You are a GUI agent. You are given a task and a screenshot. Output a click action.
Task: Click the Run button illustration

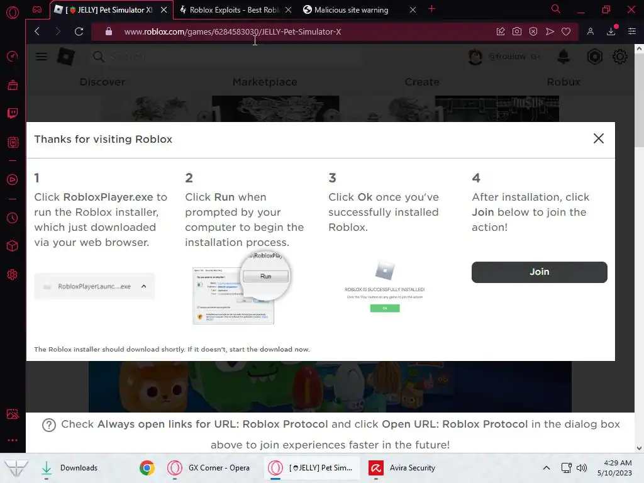(266, 277)
